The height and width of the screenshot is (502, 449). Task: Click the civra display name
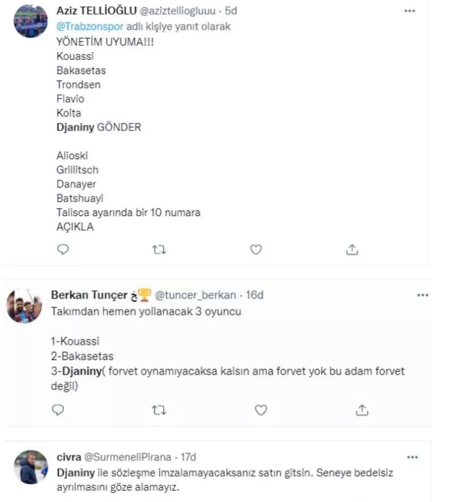tap(68, 457)
